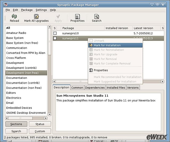Image resolution: width=170 pixels, height=142 pixels.
Task: Click the Synaptic app icon in title bar
Action: [6, 5]
